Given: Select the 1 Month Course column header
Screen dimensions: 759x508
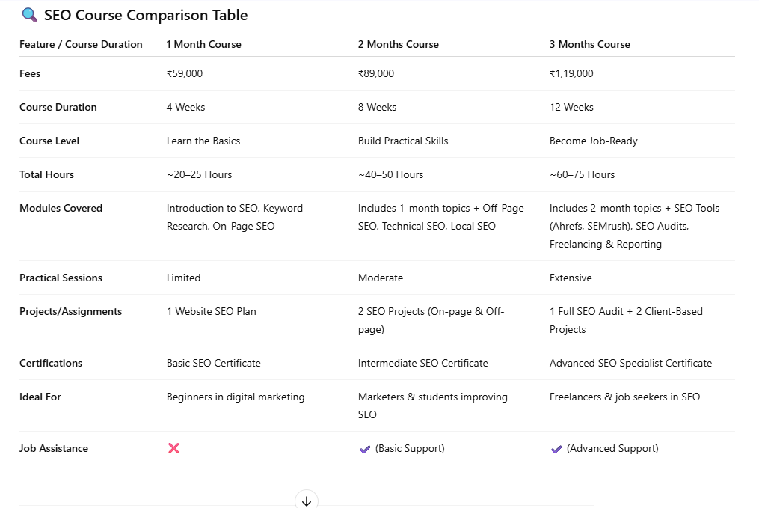Looking at the screenshot, I should point(203,44).
